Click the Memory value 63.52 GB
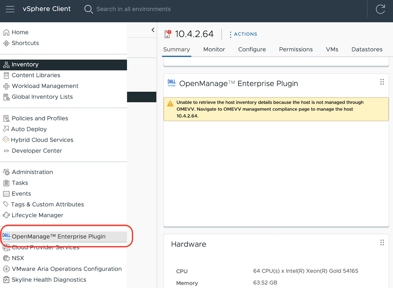Viewport: 393px width, 288px height. [265, 283]
